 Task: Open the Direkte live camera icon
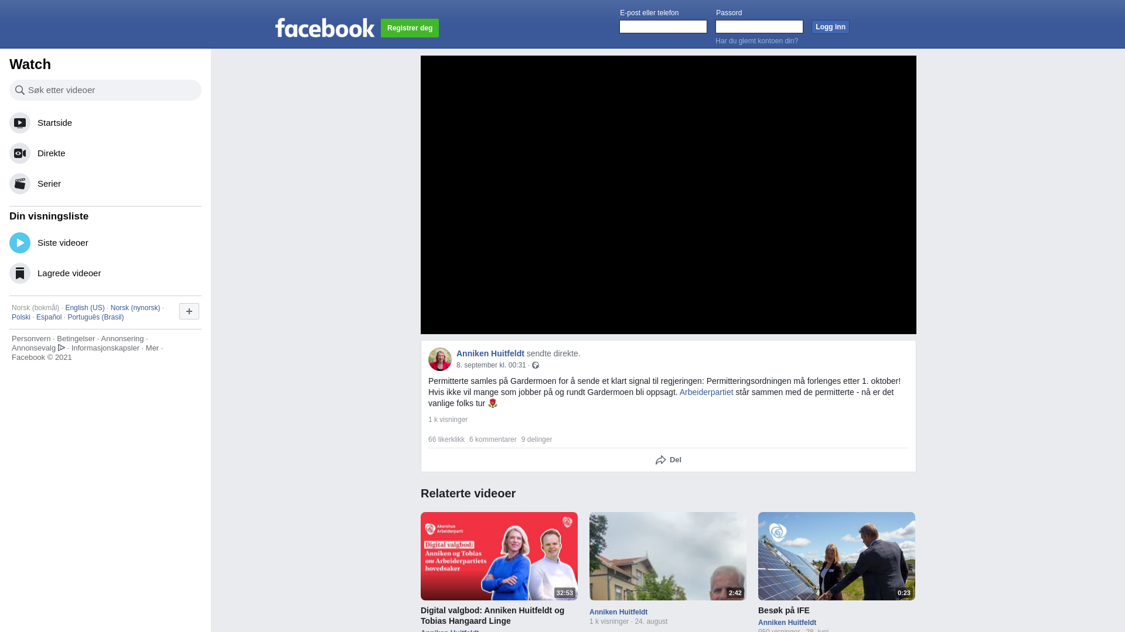click(x=20, y=153)
